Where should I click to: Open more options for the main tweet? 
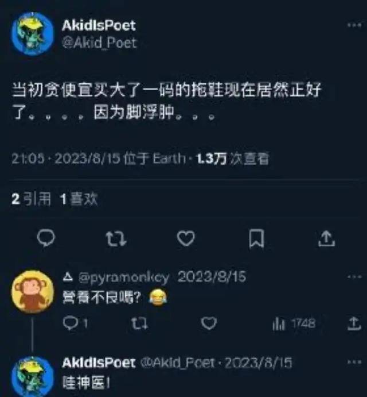354,25
